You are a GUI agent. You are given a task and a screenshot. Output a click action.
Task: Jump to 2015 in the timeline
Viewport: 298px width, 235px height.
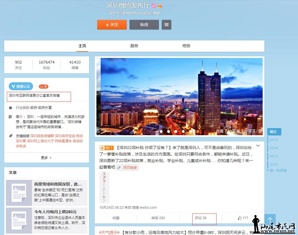273,140
